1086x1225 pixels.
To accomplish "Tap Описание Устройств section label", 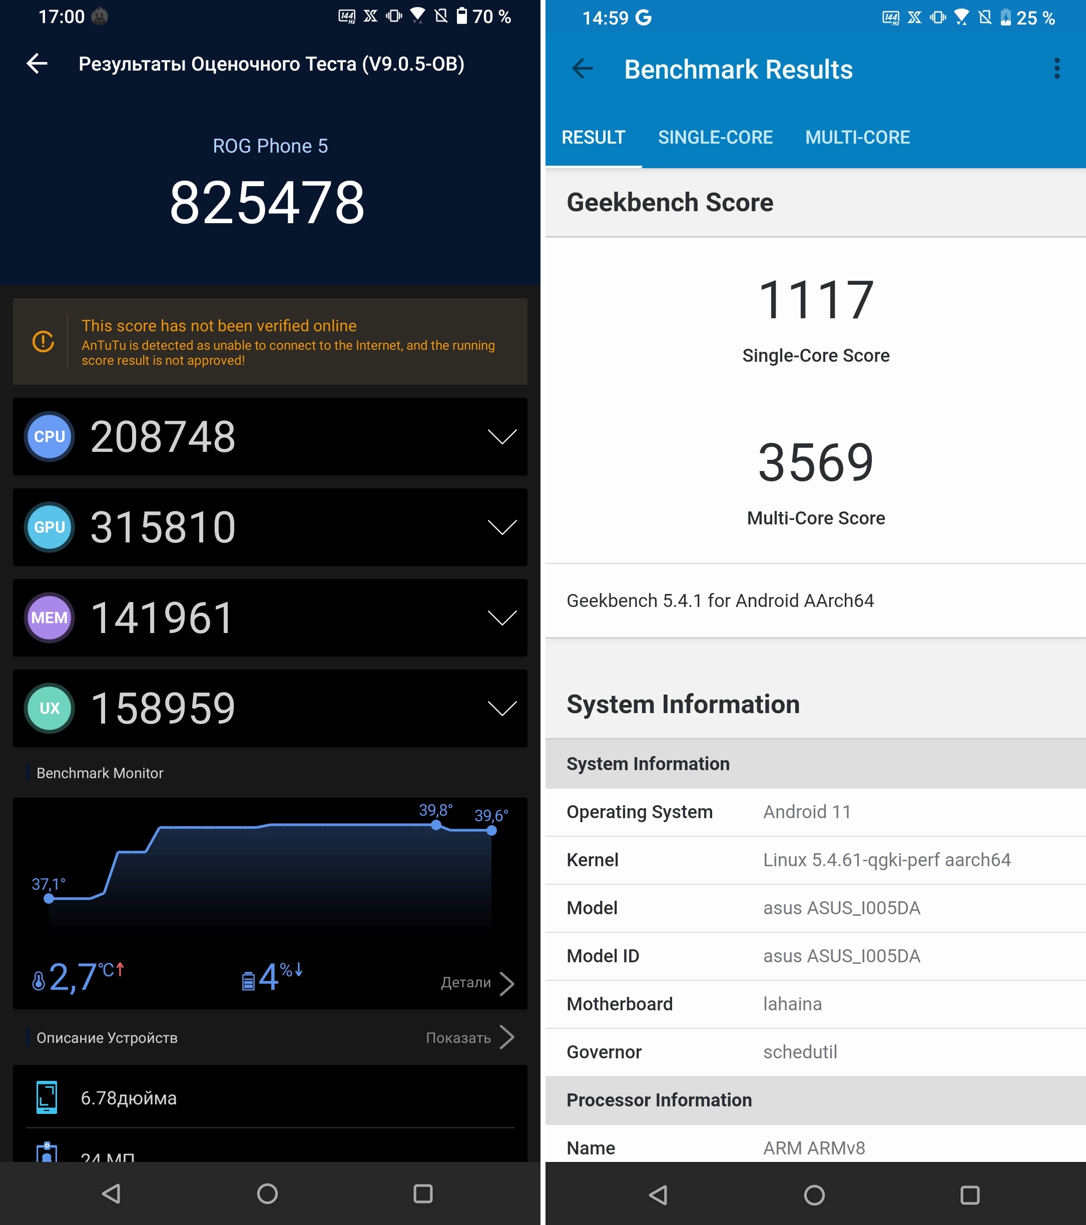I will click(x=107, y=1038).
